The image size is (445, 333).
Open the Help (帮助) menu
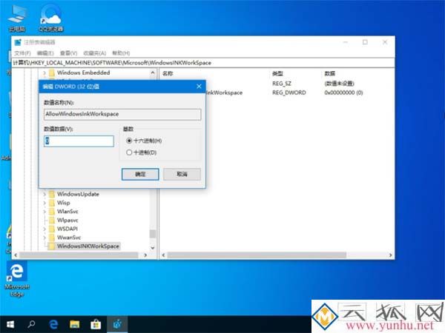(x=121, y=53)
